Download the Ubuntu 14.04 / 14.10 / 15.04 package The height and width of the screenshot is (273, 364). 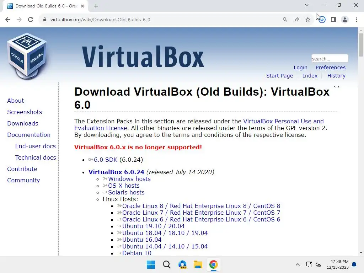click(165, 246)
